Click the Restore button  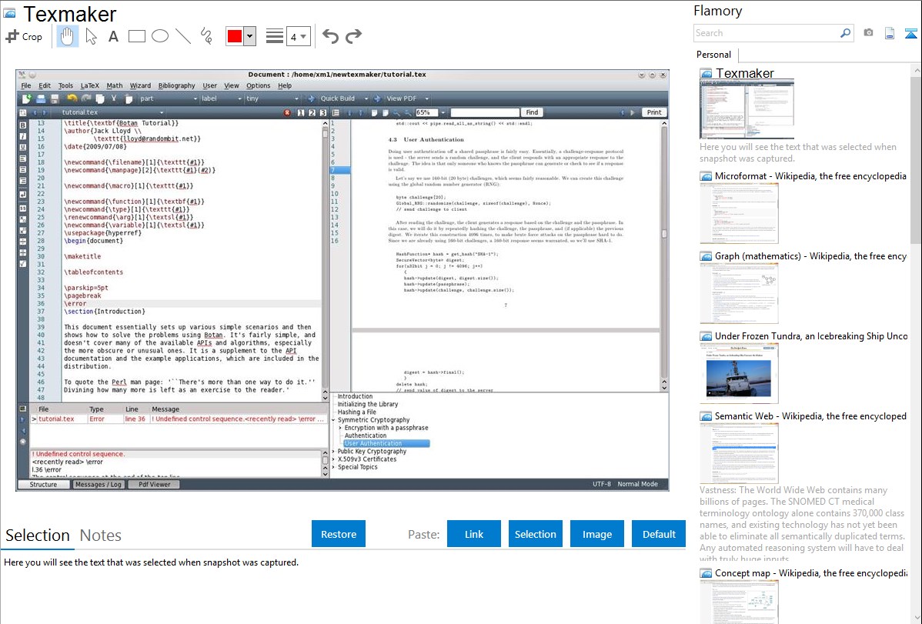339,534
